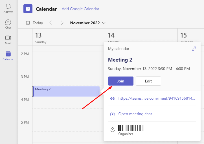Screen dimensions: 204x144
Task: Open the Meet camera icon
Action: pyautogui.click(x=8, y=38)
